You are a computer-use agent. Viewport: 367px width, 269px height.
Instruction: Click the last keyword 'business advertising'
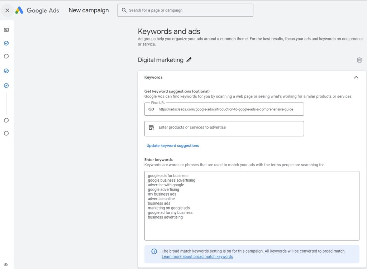pos(165,217)
